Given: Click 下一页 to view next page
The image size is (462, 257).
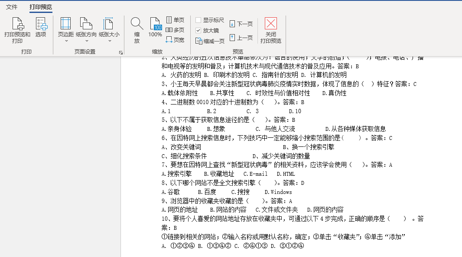Looking at the screenshot, I should 241,24.
